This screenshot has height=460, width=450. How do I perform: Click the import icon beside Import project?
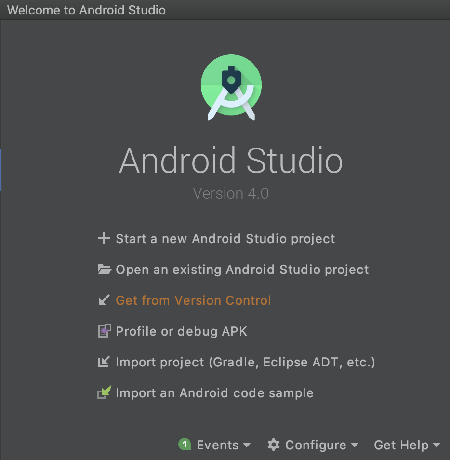(104, 362)
